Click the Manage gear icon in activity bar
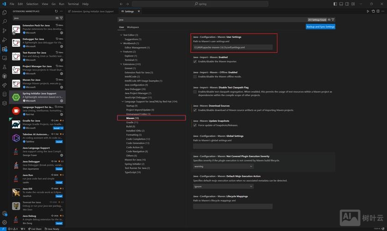 click(5, 222)
